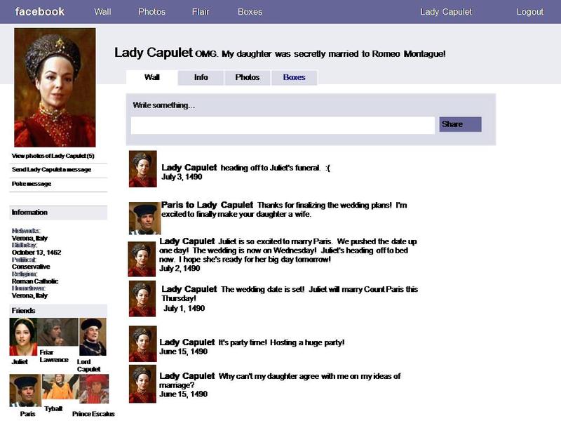
Task: Open View photos of Lady Capulet link
Action: tap(53, 156)
